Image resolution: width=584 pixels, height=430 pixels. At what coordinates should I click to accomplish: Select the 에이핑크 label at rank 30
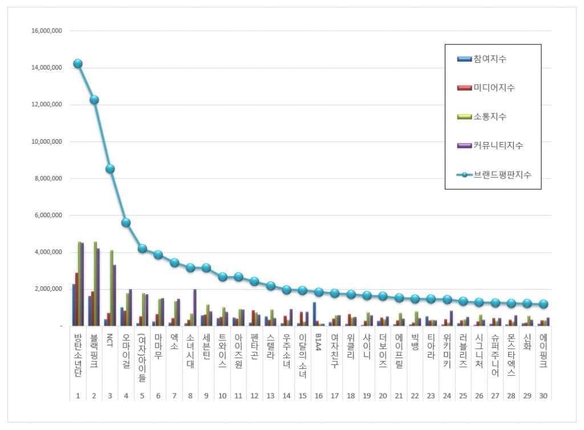pyautogui.click(x=543, y=348)
